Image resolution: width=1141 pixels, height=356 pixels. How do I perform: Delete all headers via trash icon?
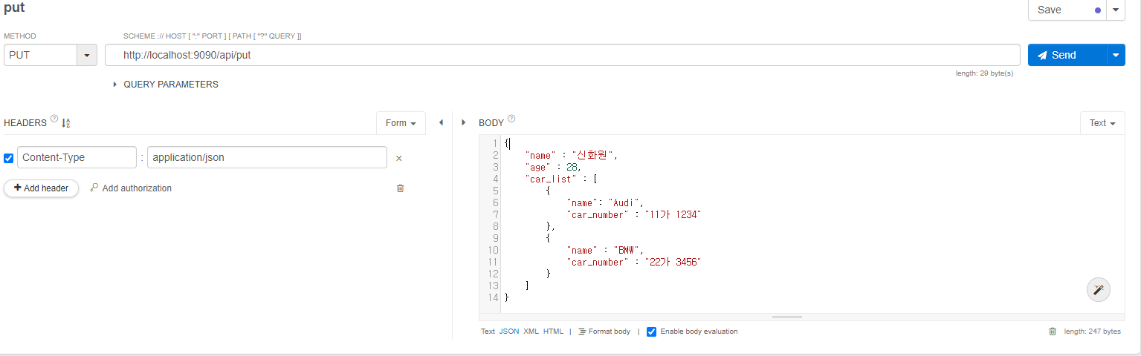pyautogui.click(x=400, y=188)
